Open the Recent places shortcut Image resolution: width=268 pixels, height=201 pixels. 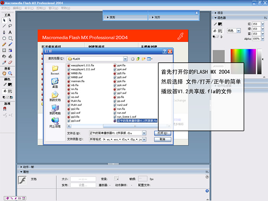tap(55, 70)
